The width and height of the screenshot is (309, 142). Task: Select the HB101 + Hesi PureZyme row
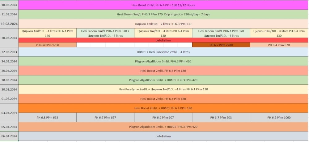point(163,52)
